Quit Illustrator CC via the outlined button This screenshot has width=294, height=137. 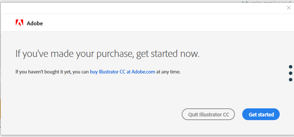[208, 114]
